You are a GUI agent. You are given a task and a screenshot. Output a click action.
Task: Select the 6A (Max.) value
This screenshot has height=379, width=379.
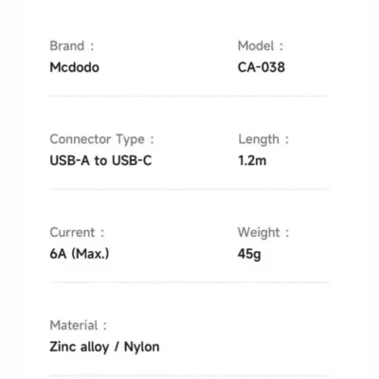coord(80,254)
